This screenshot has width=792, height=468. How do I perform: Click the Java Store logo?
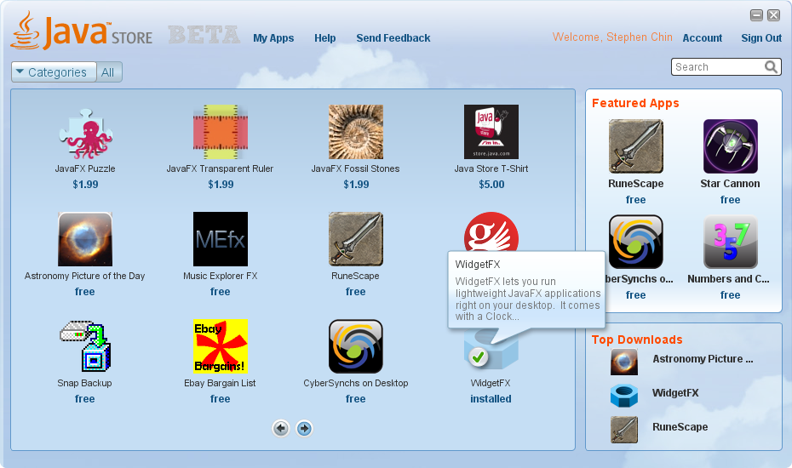click(81, 31)
